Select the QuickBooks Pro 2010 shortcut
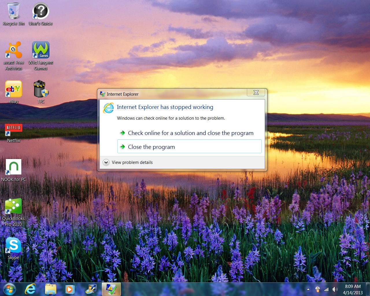 click(x=13, y=212)
